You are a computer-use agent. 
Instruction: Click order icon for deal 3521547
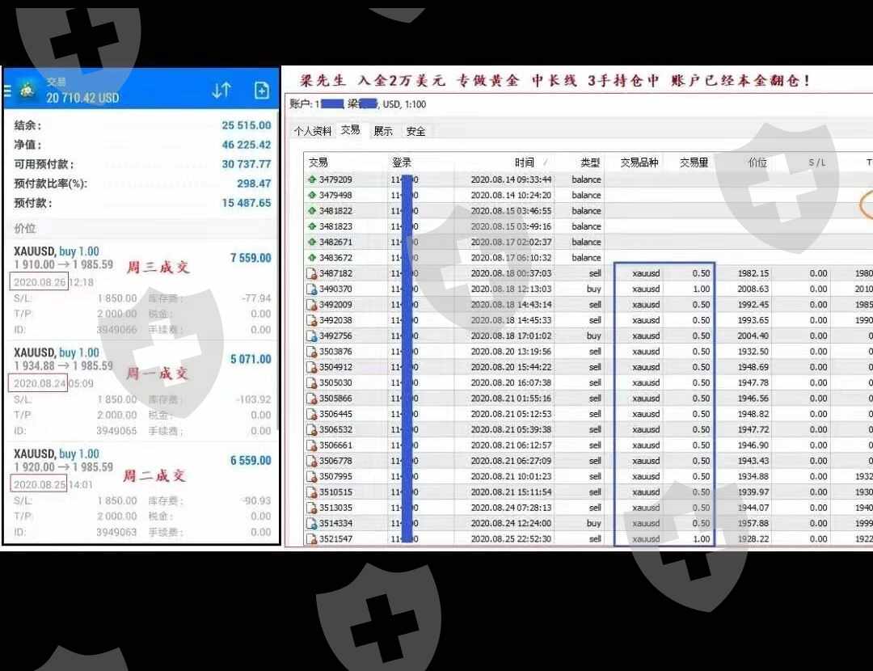[x=312, y=538]
